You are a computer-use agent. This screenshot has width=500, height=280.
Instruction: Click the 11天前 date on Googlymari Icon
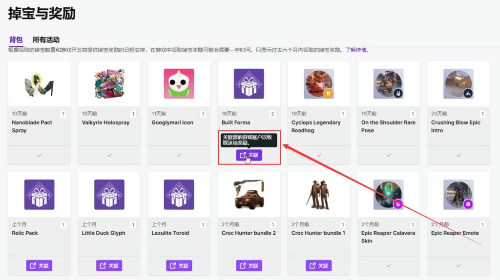click(159, 114)
